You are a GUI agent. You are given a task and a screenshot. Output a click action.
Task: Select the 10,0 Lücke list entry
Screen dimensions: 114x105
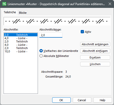[21, 51]
